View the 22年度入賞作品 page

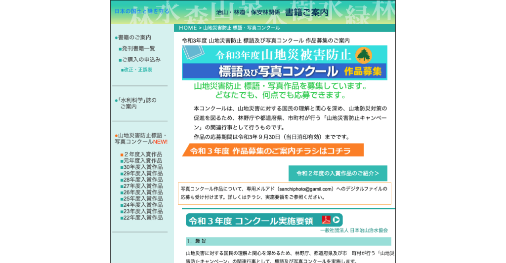coord(143,218)
